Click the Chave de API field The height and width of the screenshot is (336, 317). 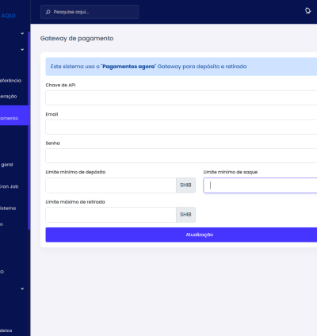[x=181, y=97]
